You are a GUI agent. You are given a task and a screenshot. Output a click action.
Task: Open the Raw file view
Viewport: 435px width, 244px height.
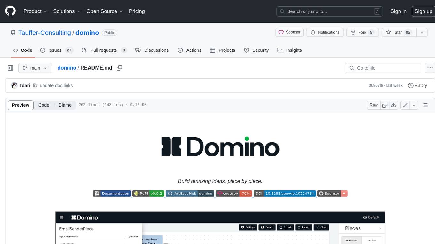(374, 105)
